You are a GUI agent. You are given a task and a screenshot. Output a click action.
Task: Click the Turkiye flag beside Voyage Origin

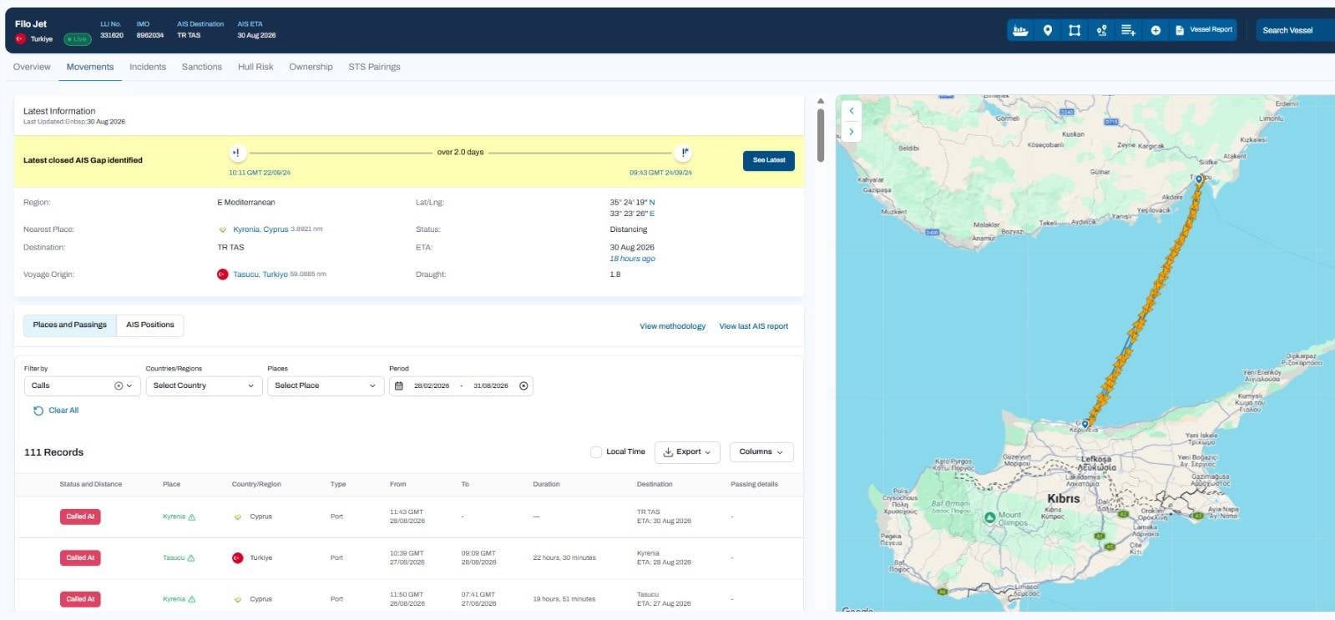[x=223, y=275]
